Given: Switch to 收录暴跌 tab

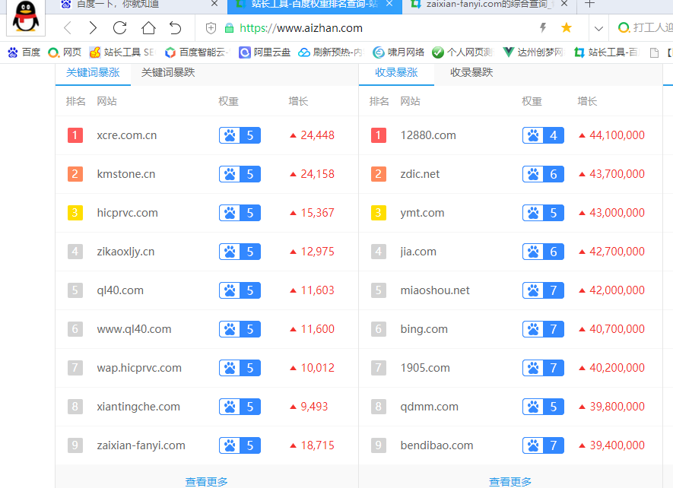Looking at the screenshot, I should point(471,72).
